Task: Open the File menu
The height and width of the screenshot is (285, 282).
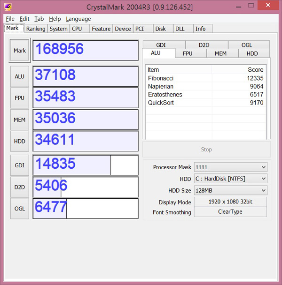Action: 10,19
